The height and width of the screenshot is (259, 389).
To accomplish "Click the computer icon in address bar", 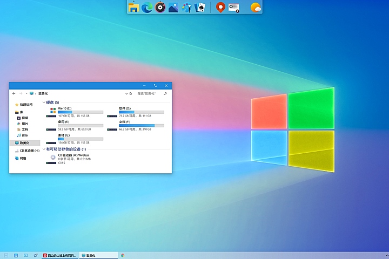I will 31,93.
